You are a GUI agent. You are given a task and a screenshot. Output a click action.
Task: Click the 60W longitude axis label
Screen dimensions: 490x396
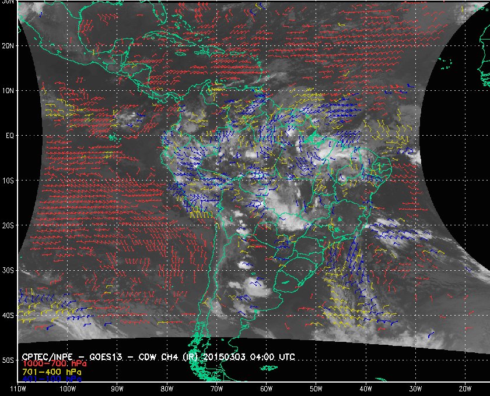(x=266, y=389)
